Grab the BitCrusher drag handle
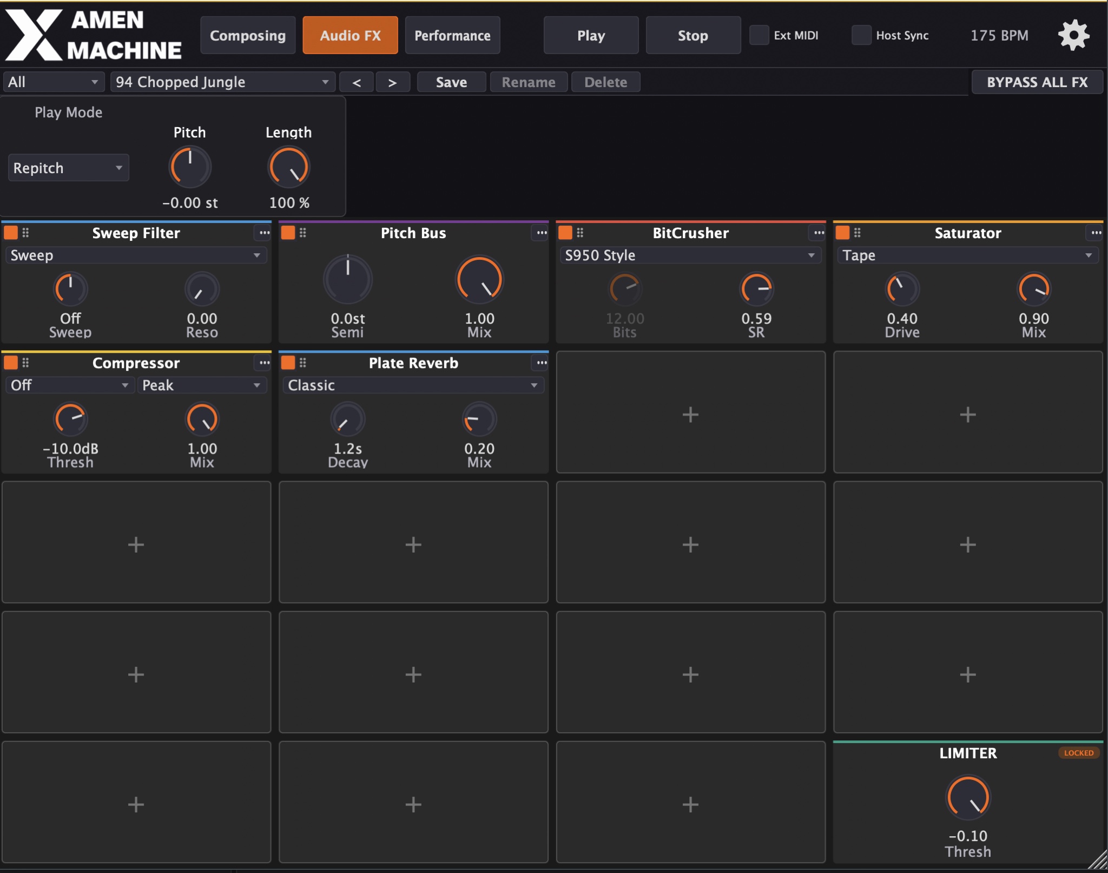The height and width of the screenshot is (873, 1108). [580, 233]
